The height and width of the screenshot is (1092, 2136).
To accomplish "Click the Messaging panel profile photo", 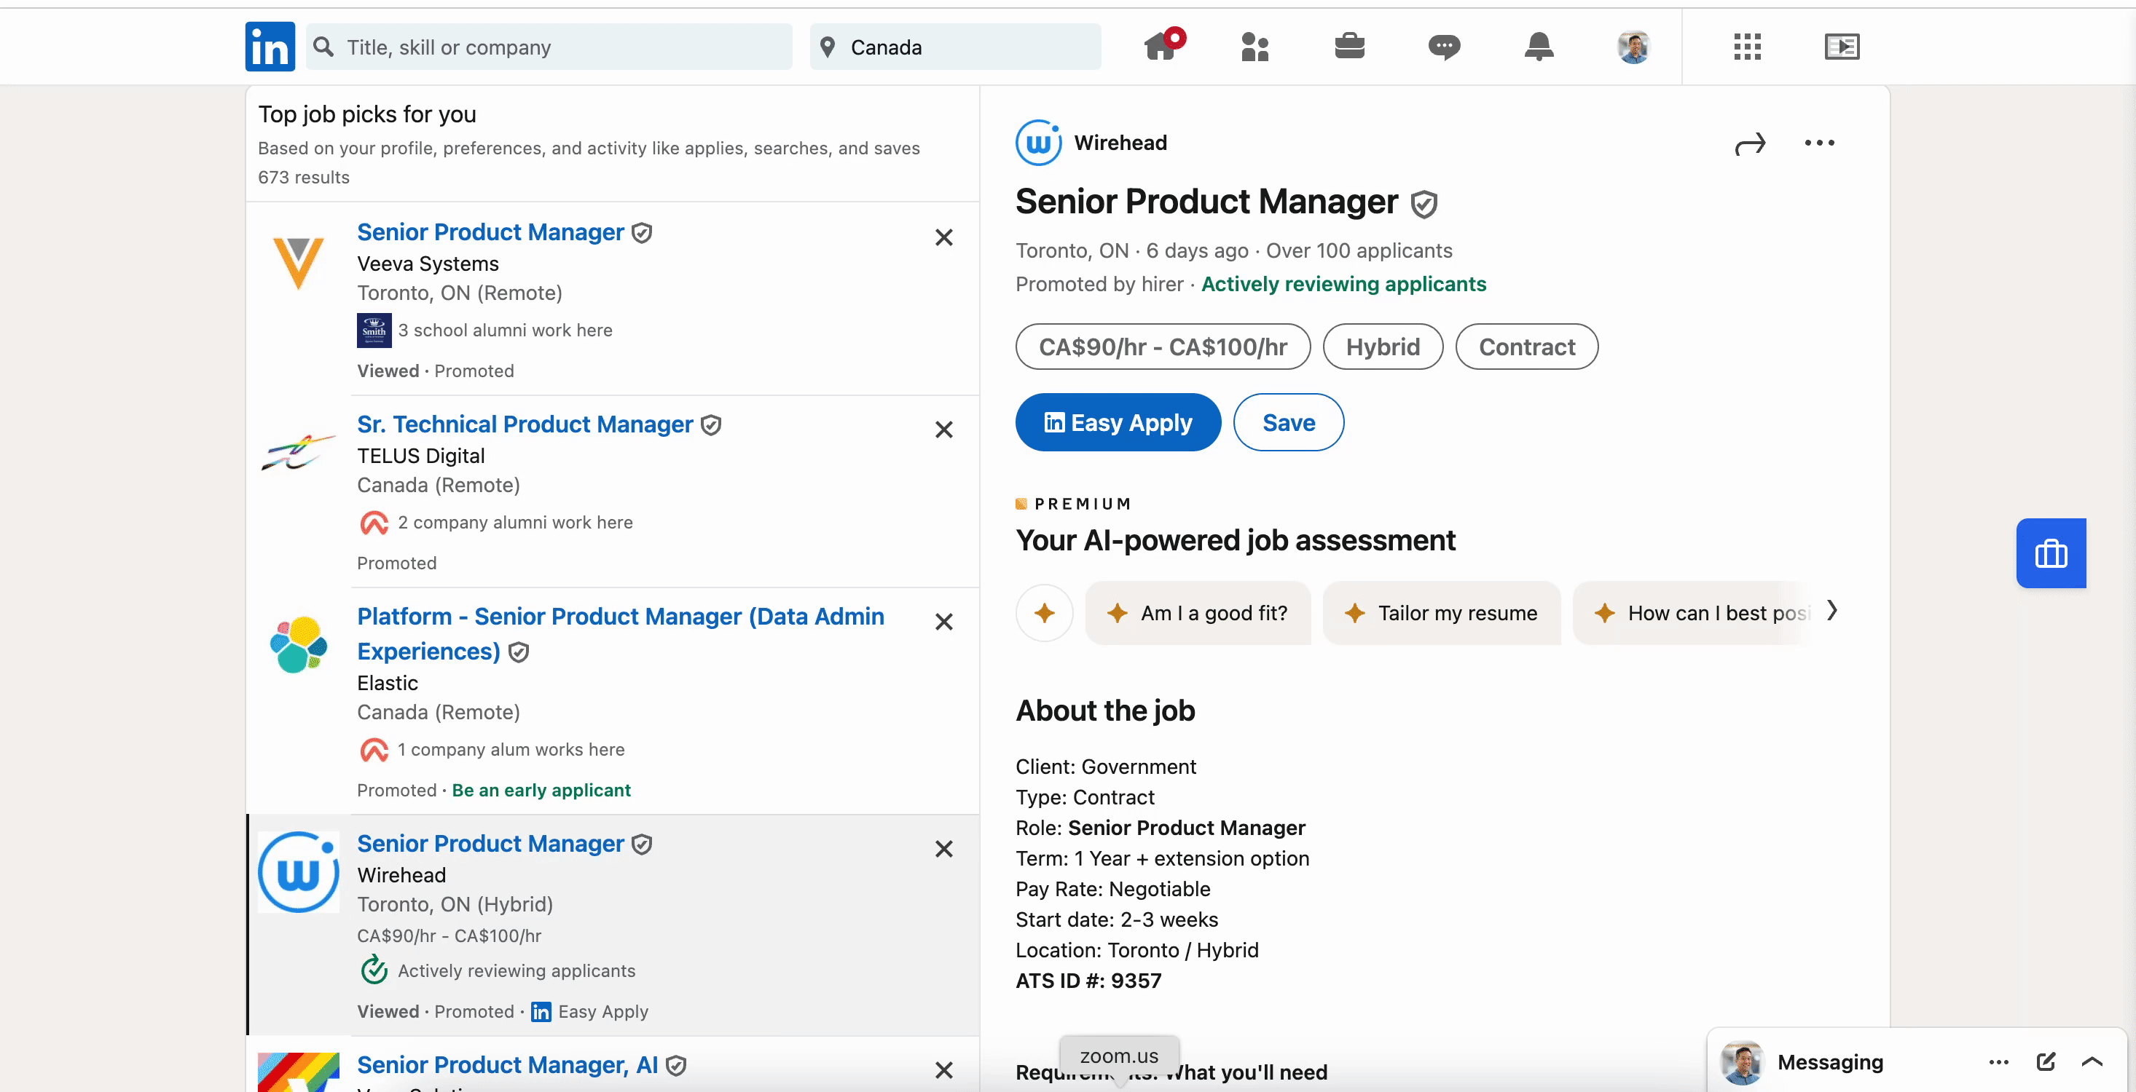I will coord(1740,1062).
